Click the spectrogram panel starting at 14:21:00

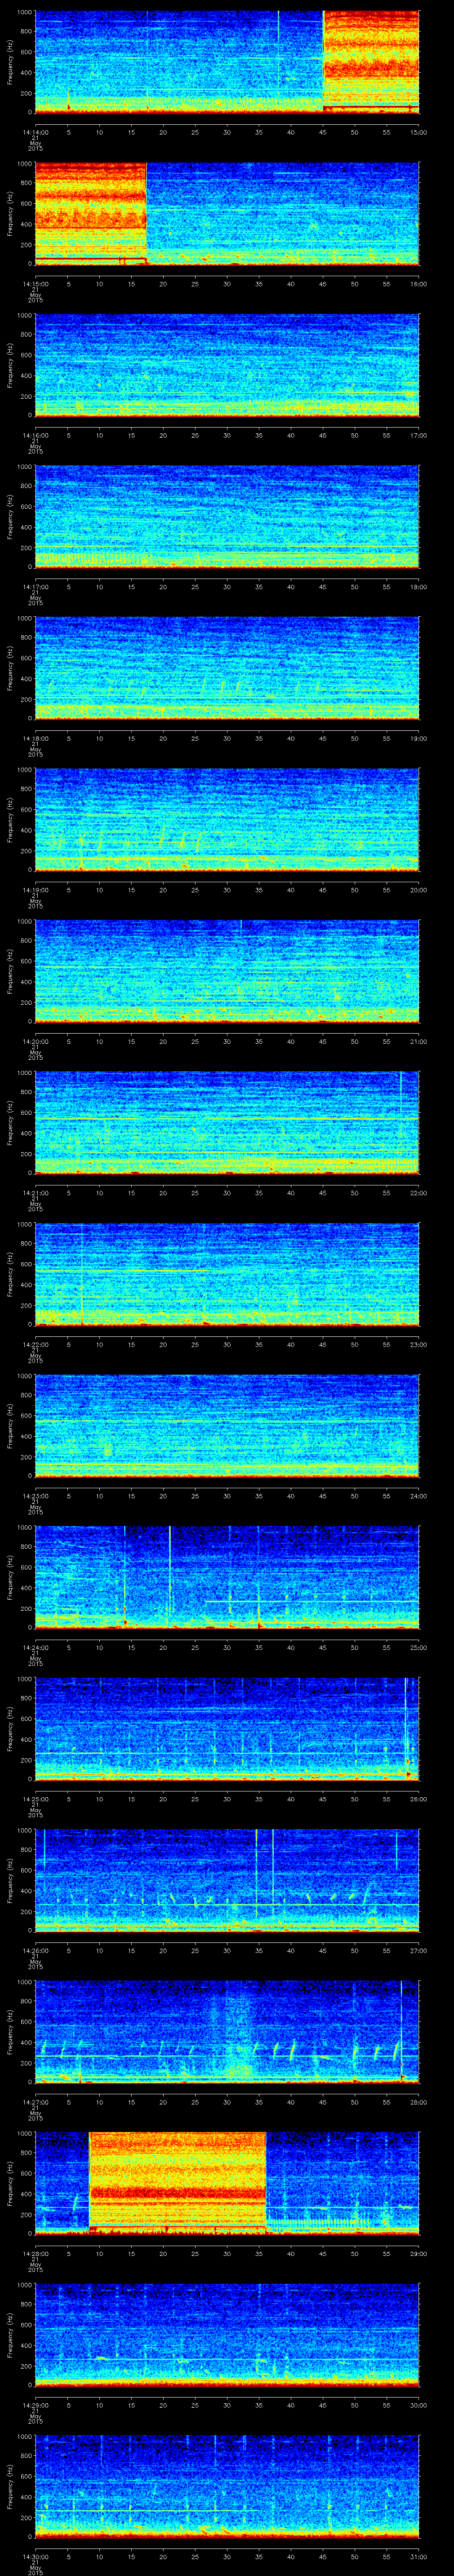pyautogui.click(x=227, y=1122)
